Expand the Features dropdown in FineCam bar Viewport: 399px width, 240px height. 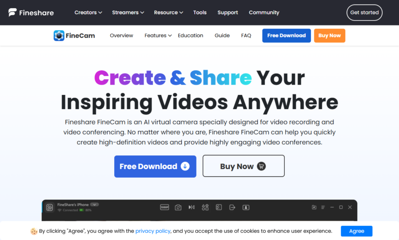tap(158, 35)
